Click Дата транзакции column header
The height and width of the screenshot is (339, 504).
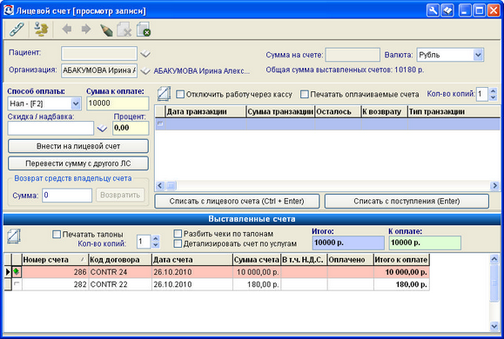[x=205, y=112]
